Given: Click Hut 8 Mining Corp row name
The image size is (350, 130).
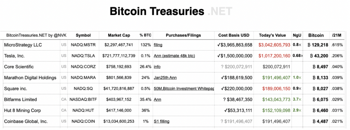Looking at the screenshot, I should 23,110.
